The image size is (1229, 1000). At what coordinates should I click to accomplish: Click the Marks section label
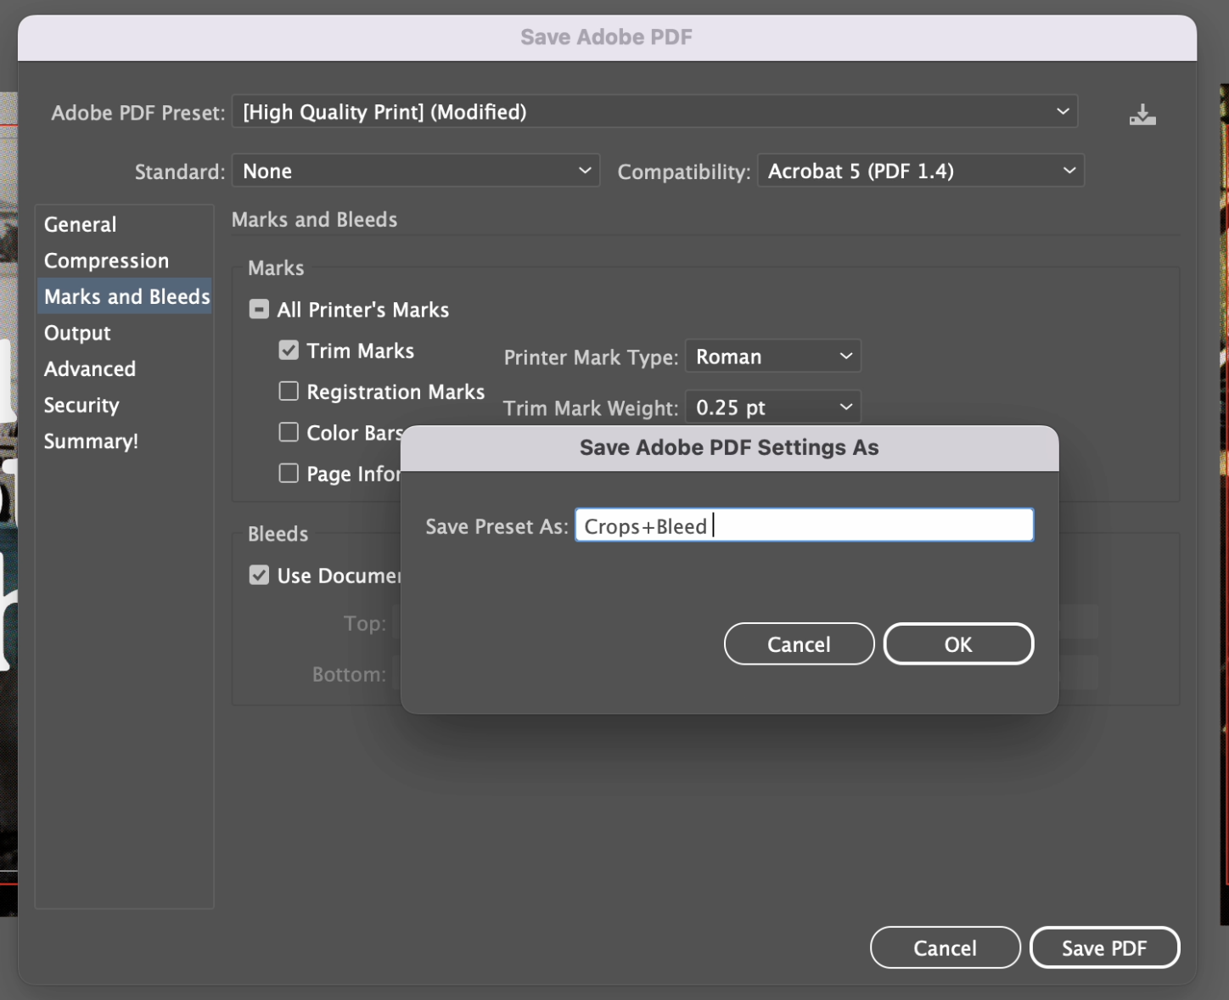[276, 268]
